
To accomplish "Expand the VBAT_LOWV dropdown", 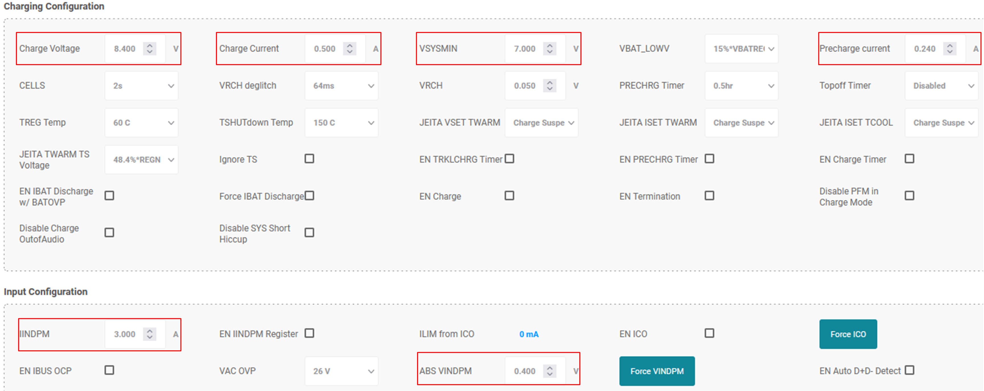I will (741, 49).
